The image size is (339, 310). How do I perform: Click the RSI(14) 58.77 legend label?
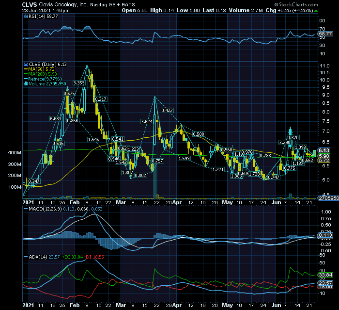point(43,16)
